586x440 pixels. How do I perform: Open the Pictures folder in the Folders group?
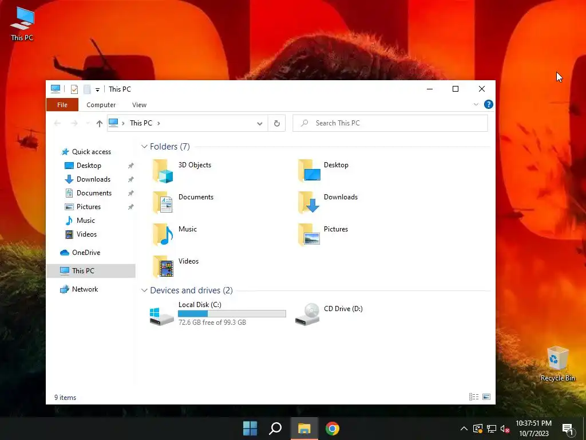tap(323, 235)
